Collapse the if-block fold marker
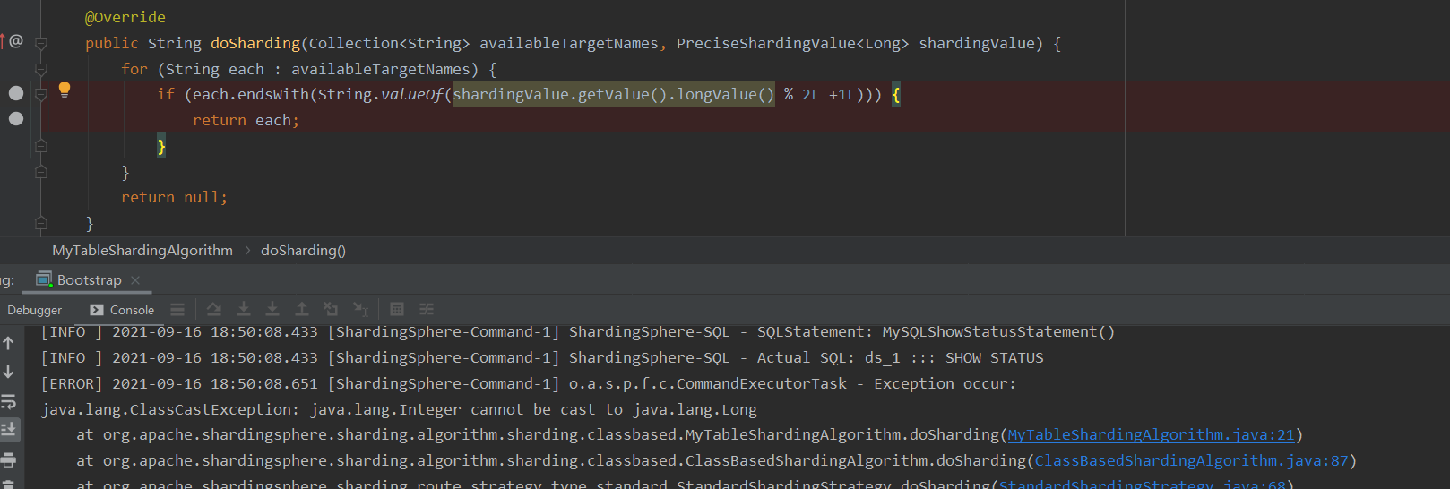Image resolution: width=1450 pixels, height=489 pixels. tap(40, 94)
